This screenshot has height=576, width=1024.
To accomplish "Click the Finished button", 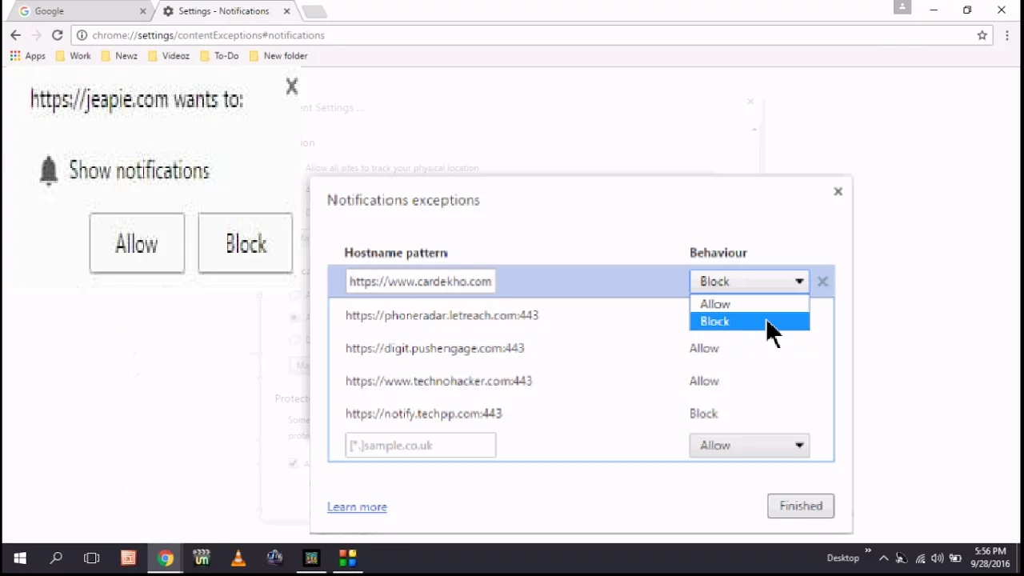I will [x=801, y=506].
